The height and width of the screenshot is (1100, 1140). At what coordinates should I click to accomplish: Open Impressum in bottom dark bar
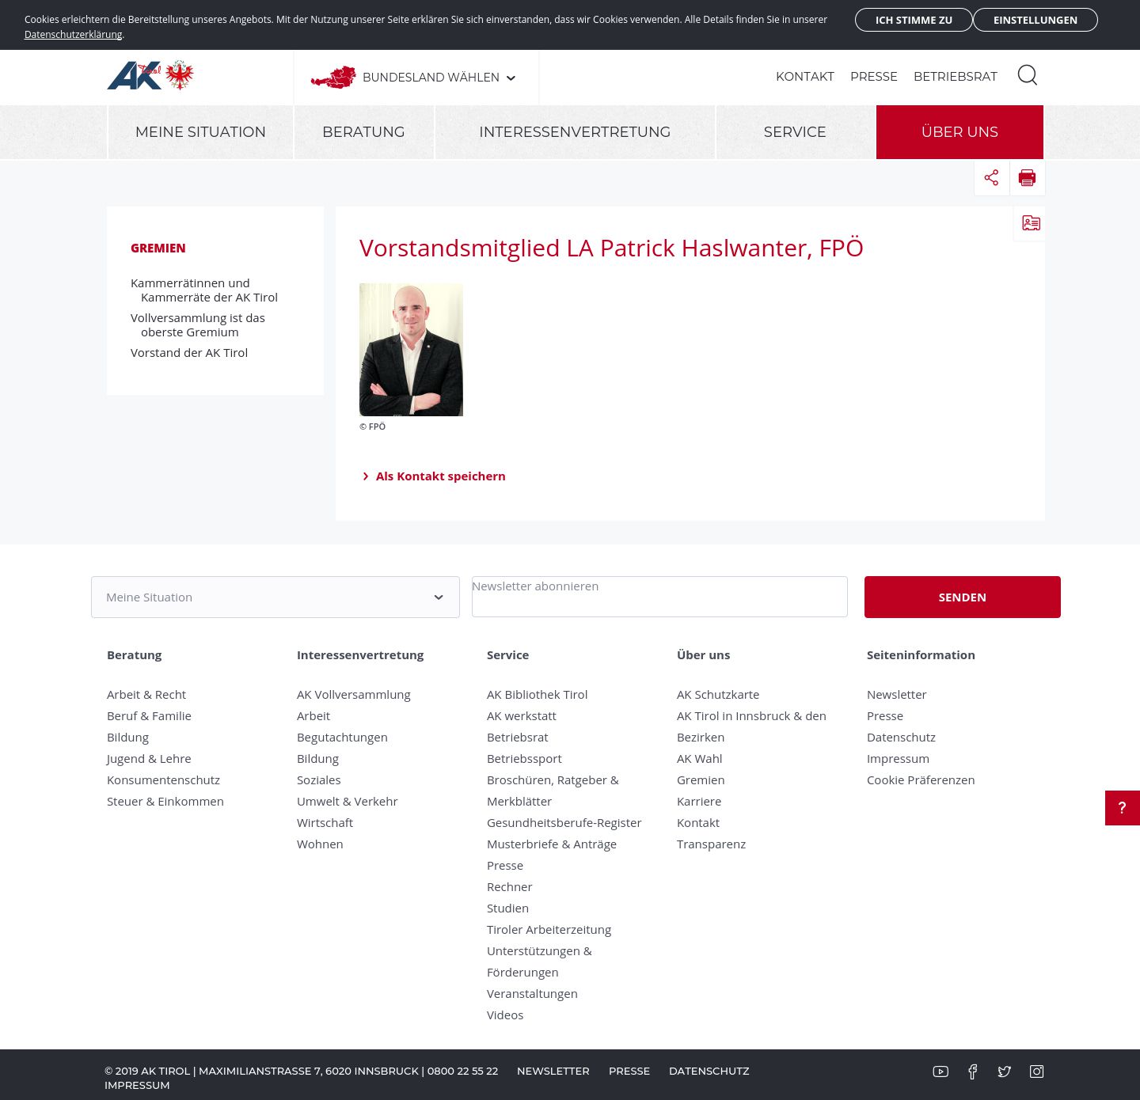tap(137, 1085)
